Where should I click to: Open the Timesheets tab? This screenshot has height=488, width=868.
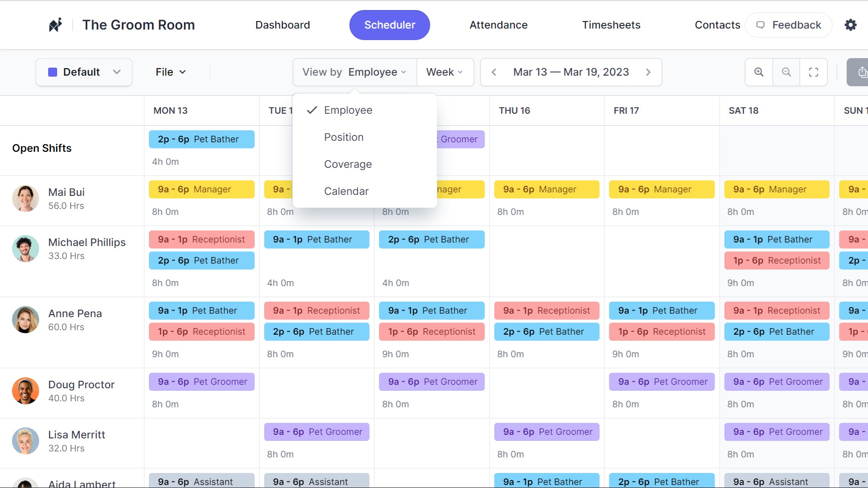pos(611,25)
